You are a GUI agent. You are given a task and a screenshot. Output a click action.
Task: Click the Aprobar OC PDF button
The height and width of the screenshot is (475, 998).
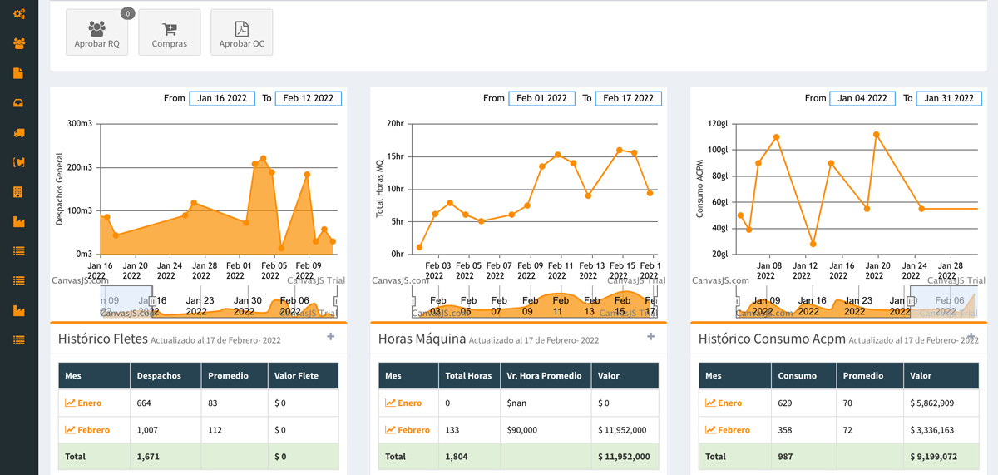tap(242, 32)
